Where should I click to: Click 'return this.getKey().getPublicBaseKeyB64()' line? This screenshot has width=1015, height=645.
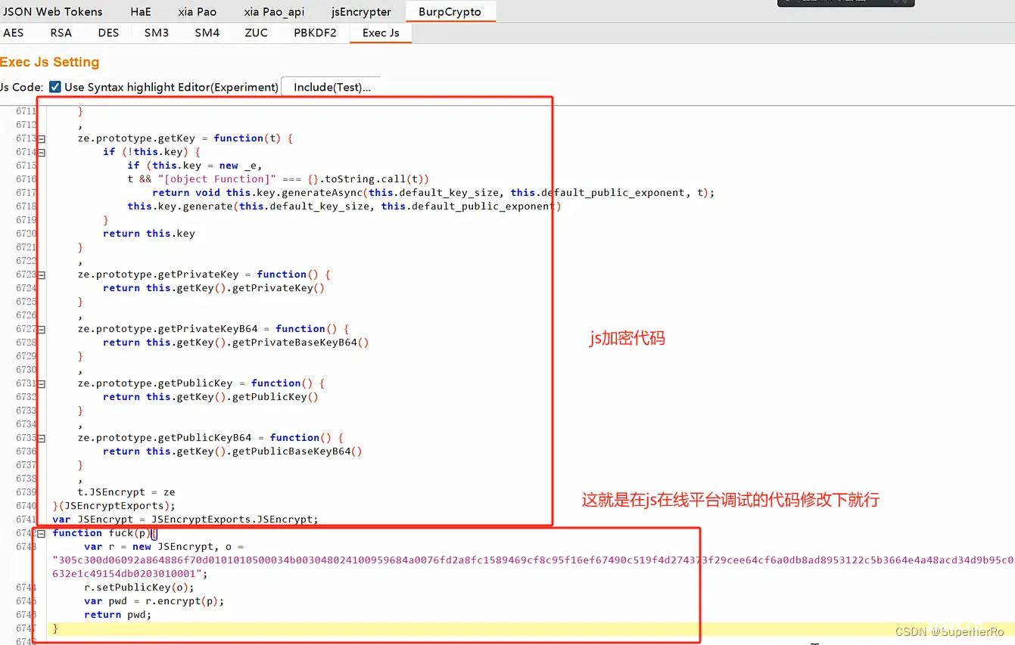tap(233, 451)
